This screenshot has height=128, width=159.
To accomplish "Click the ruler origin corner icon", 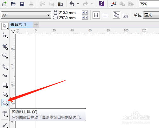I will pyautogui.click(x=13, y=31).
